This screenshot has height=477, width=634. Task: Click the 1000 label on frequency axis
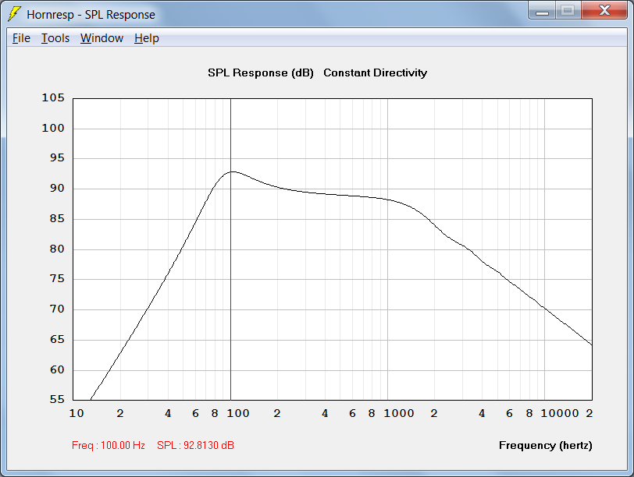pyautogui.click(x=399, y=413)
